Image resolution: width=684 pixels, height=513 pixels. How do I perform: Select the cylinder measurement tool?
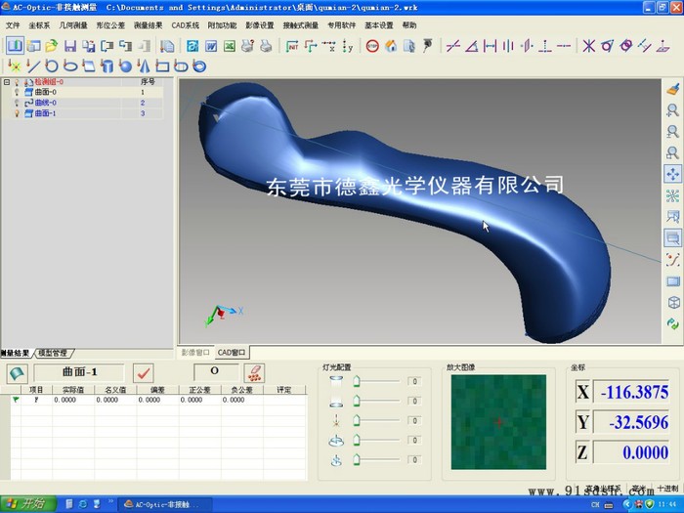point(107,66)
